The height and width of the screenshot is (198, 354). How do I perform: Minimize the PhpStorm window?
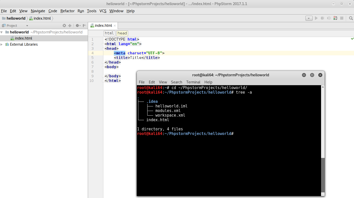click(x=334, y=4)
